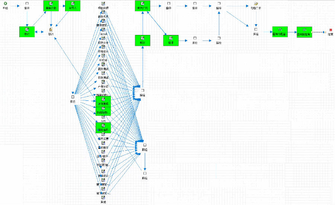
Task: Click the 产品认证 task node
Action: (103, 82)
